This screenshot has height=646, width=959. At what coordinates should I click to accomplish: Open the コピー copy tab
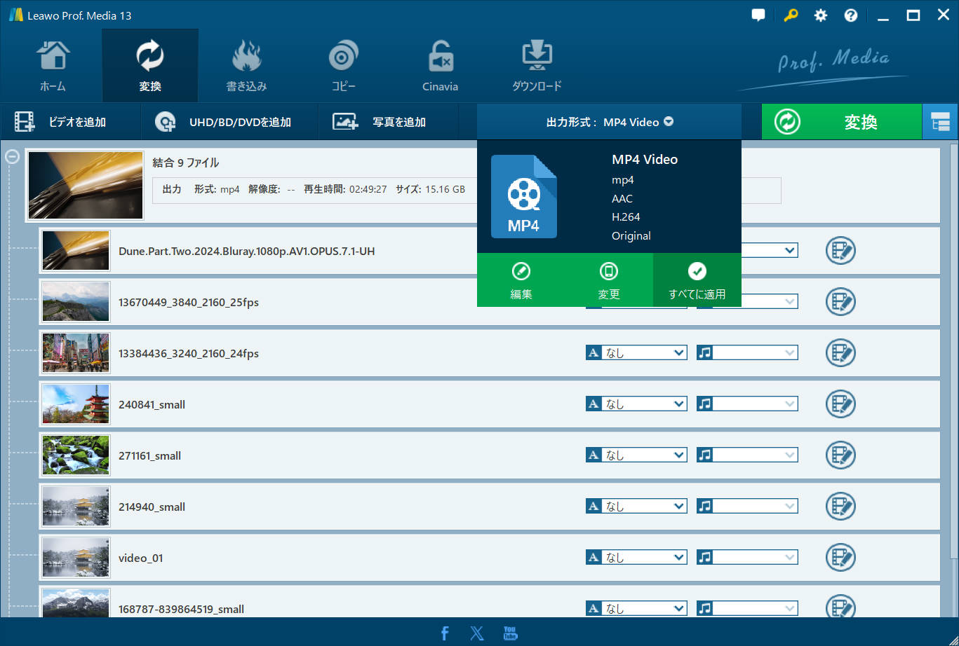[x=344, y=67]
